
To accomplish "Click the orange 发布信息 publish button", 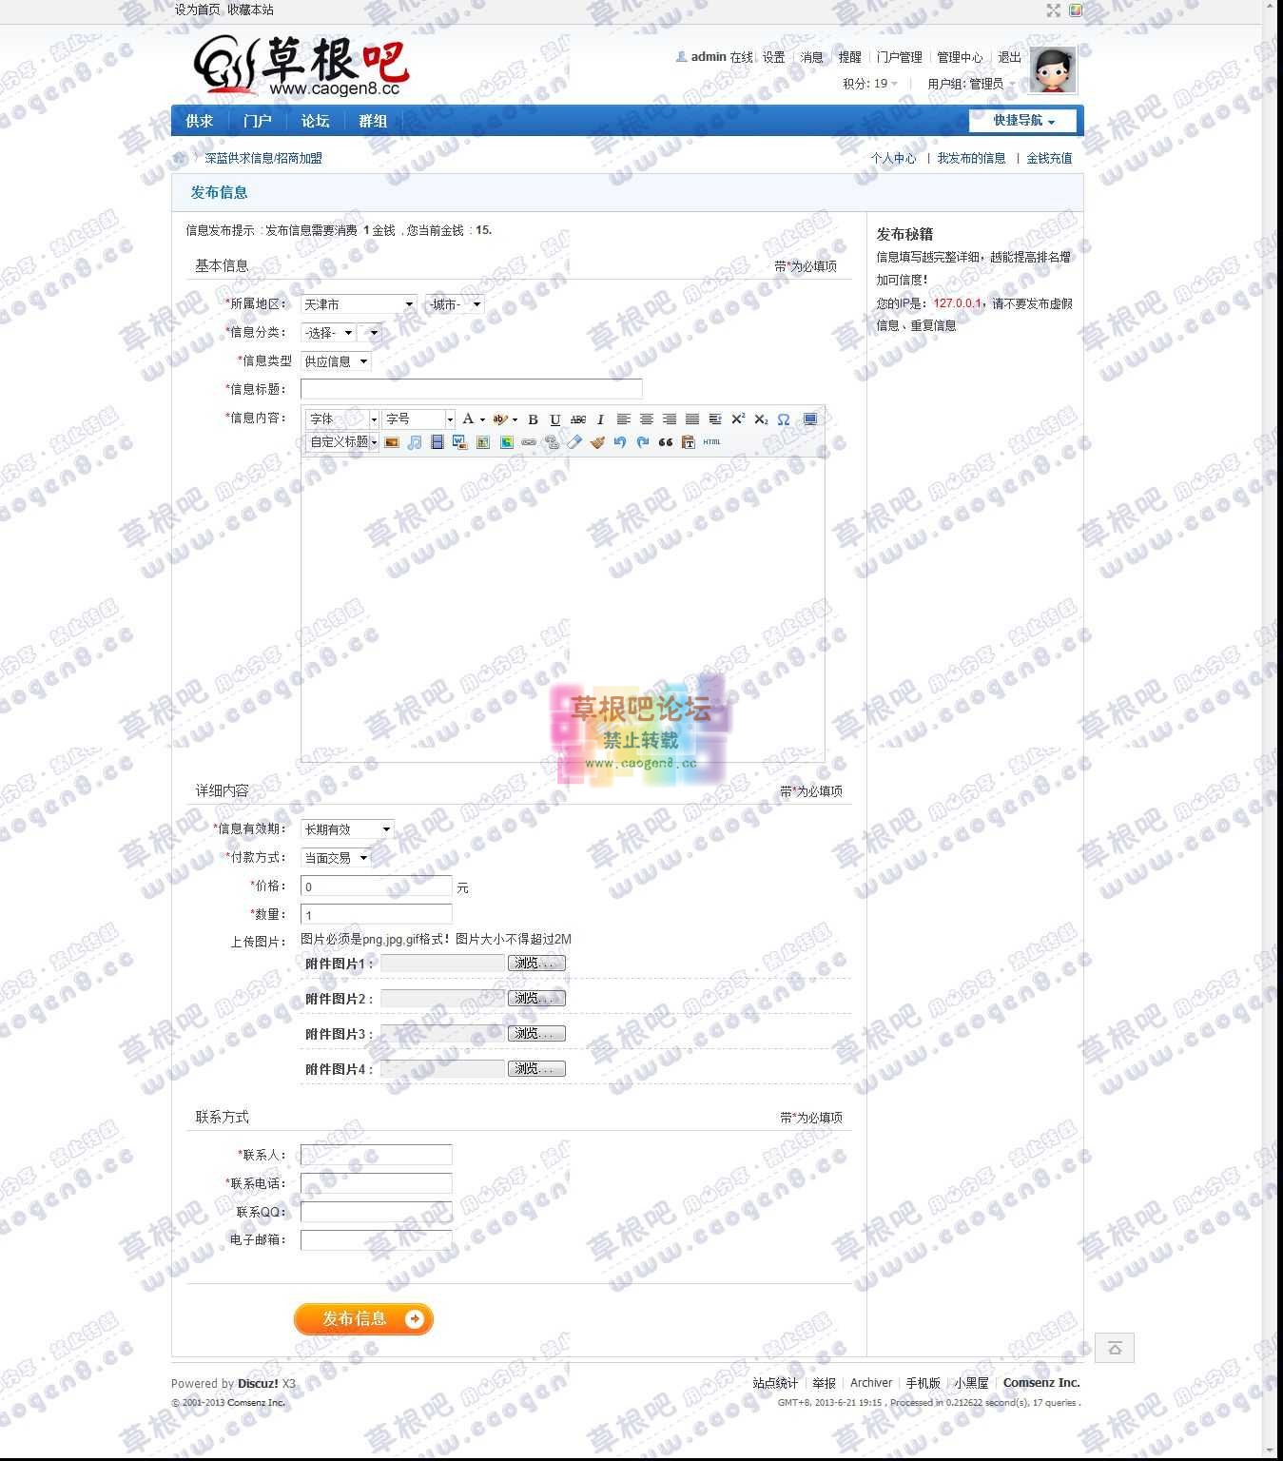I will [363, 1319].
